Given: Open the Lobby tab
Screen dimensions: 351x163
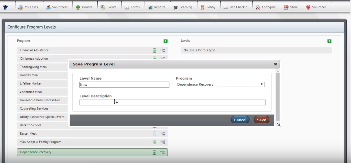Looking at the screenshot, I should [x=208, y=7].
